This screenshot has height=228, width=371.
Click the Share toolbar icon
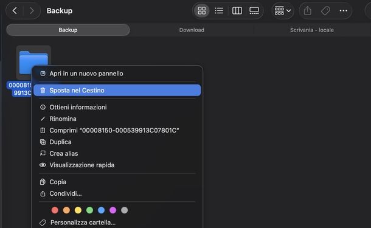pyautogui.click(x=307, y=11)
